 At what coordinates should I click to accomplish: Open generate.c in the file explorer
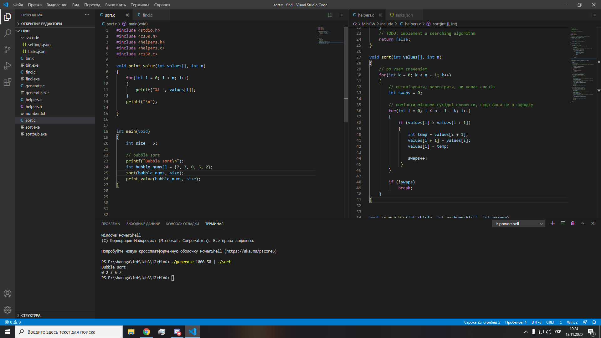click(x=55, y=86)
